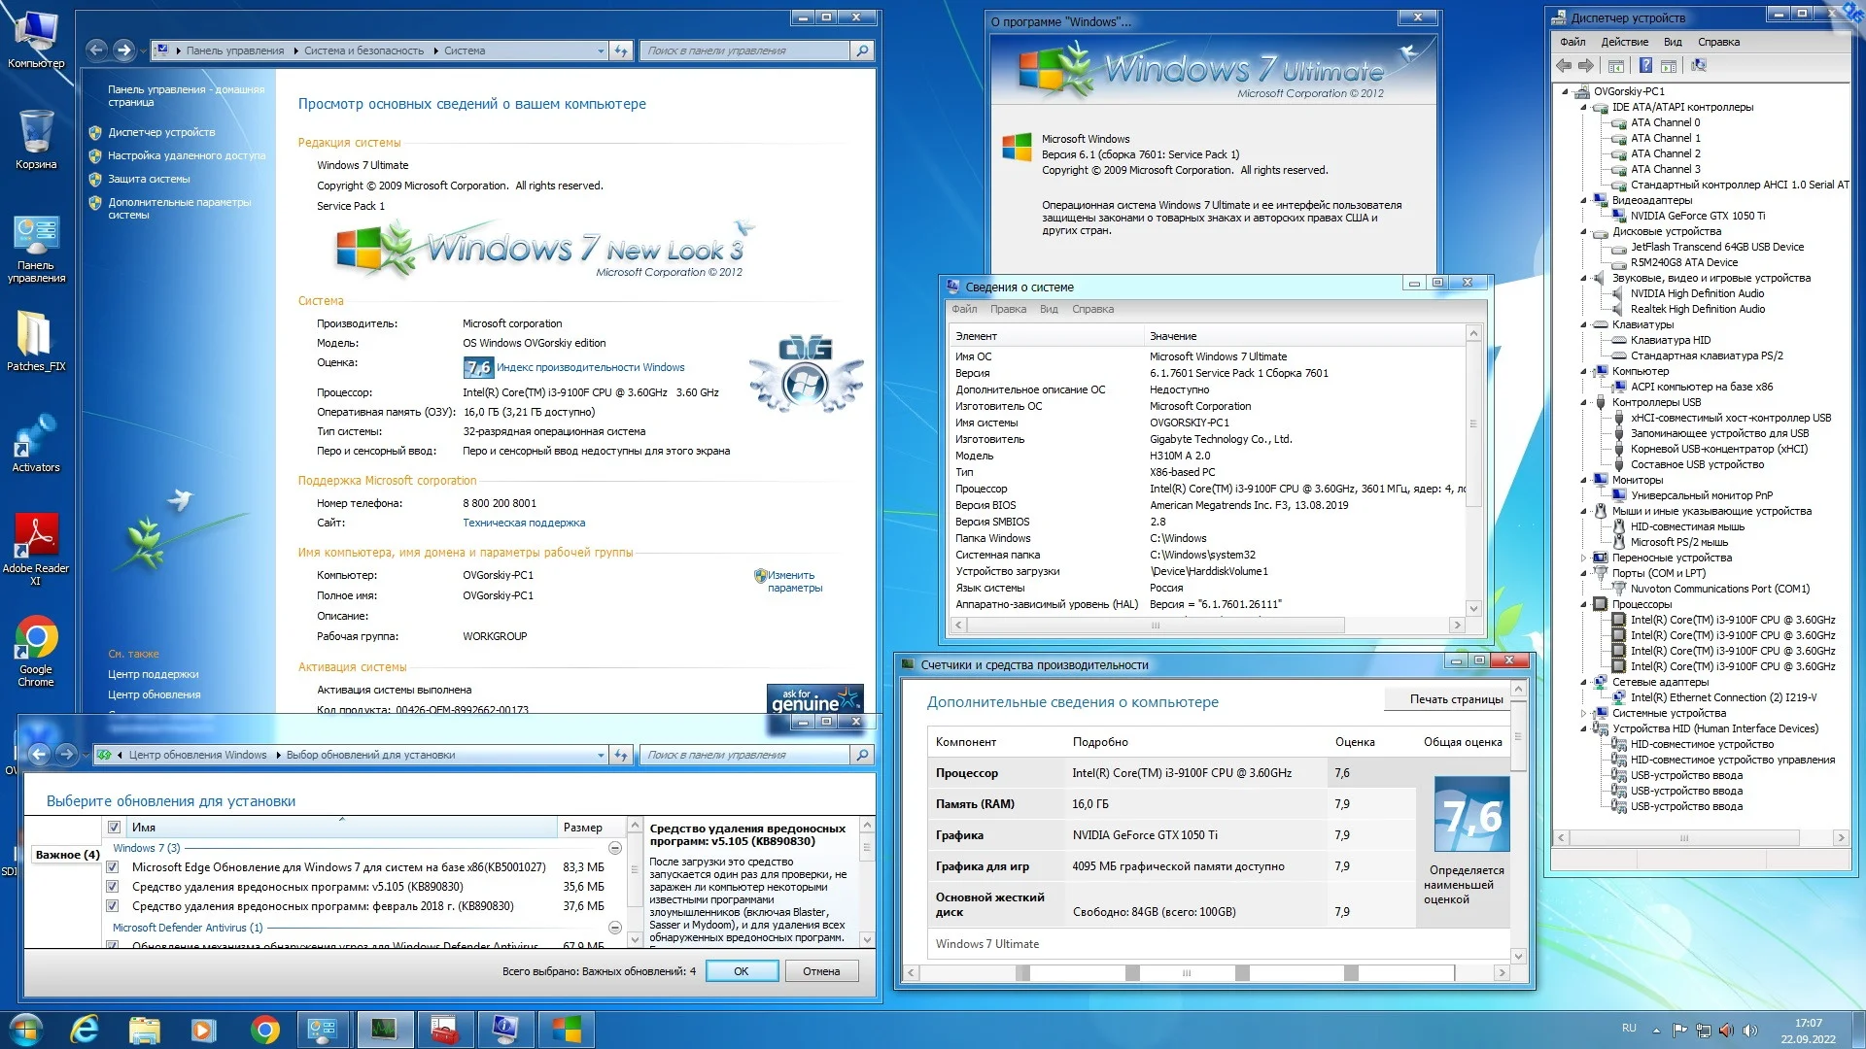The height and width of the screenshot is (1049, 1866).
Task: Open the Действие menu in Device Manager
Action: (1624, 42)
